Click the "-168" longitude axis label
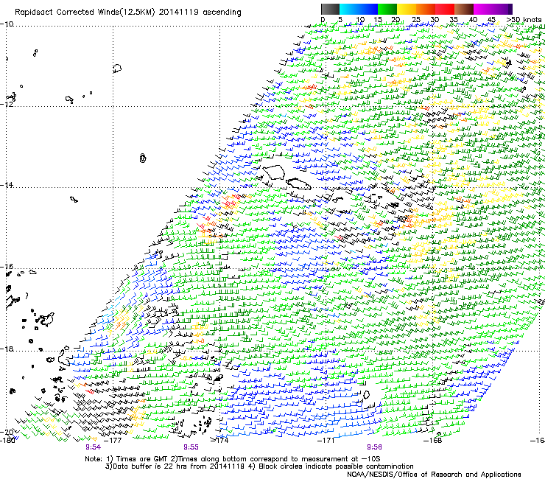The width and height of the screenshot is (545, 479). [x=432, y=441]
